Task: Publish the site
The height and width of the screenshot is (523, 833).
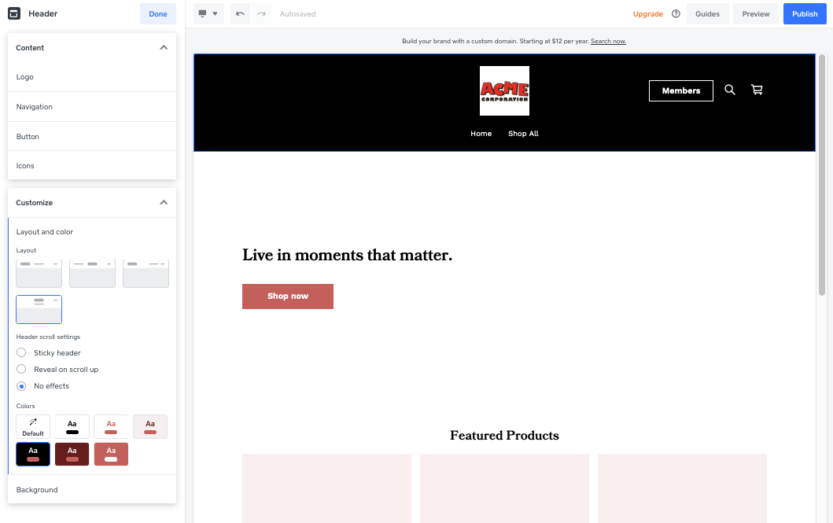Action: click(x=805, y=14)
